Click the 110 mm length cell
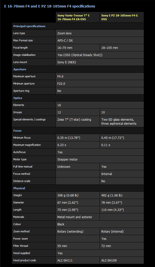This screenshot has height=267, width=155. [122, 210]
